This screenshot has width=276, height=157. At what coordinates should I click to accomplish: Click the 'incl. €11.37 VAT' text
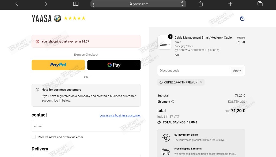pos(168,117)
